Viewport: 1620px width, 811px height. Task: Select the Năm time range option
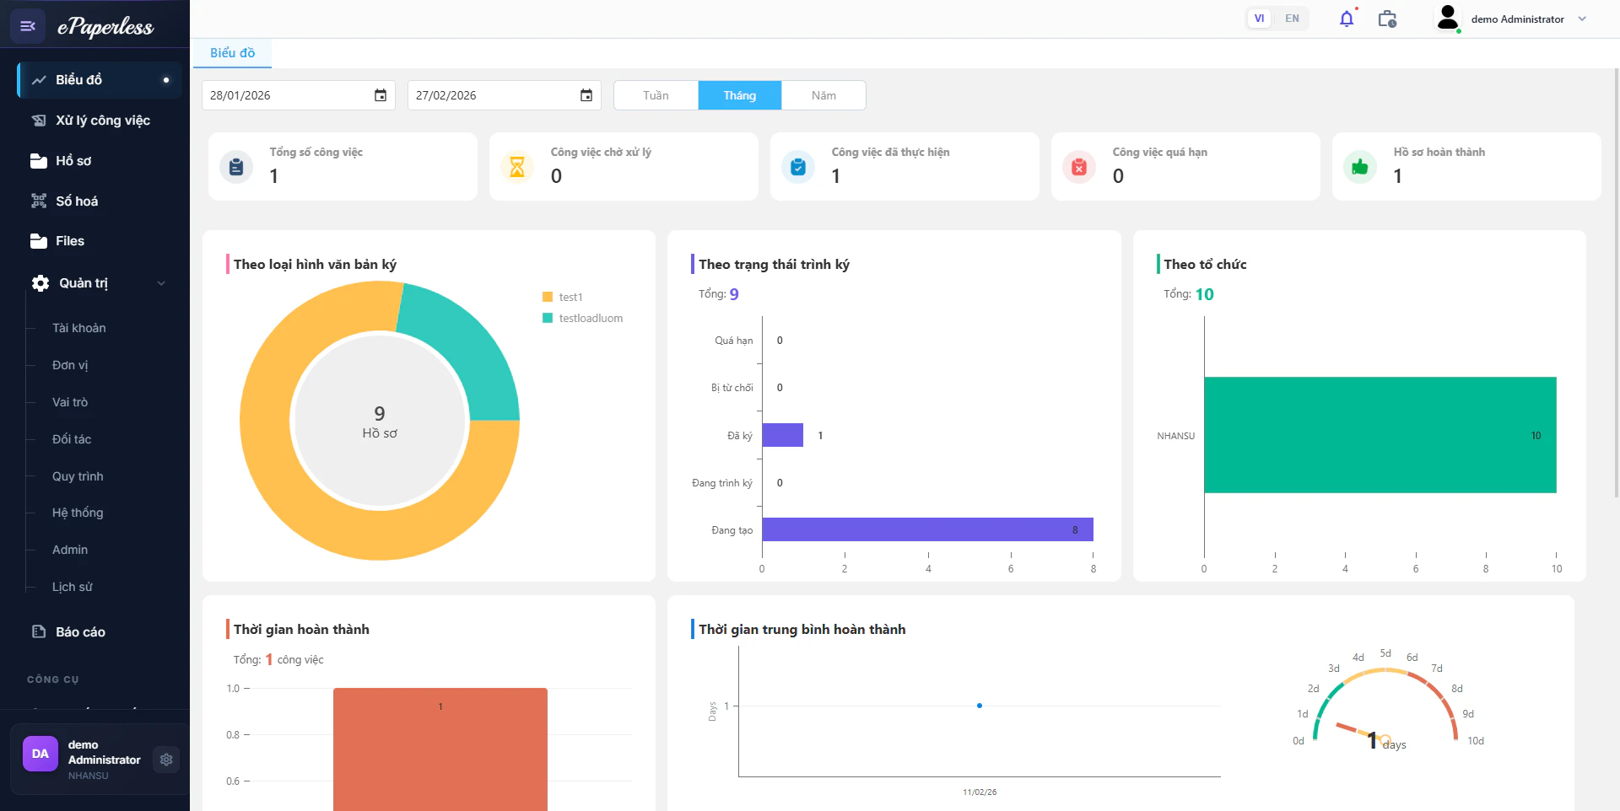(x=823, y=95)
